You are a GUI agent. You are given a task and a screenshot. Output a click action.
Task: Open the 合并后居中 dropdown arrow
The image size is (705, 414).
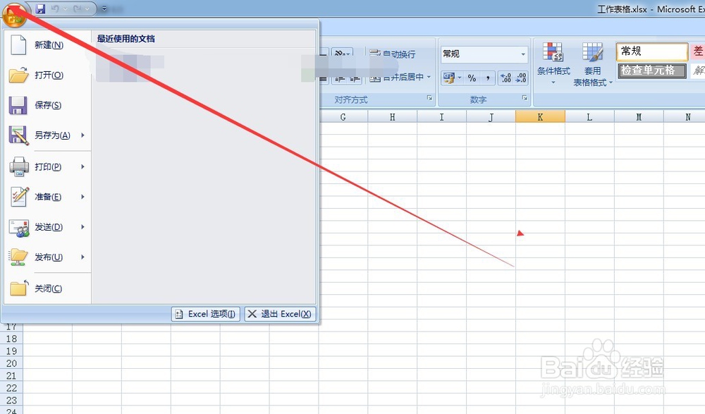[x=429, y=77]
